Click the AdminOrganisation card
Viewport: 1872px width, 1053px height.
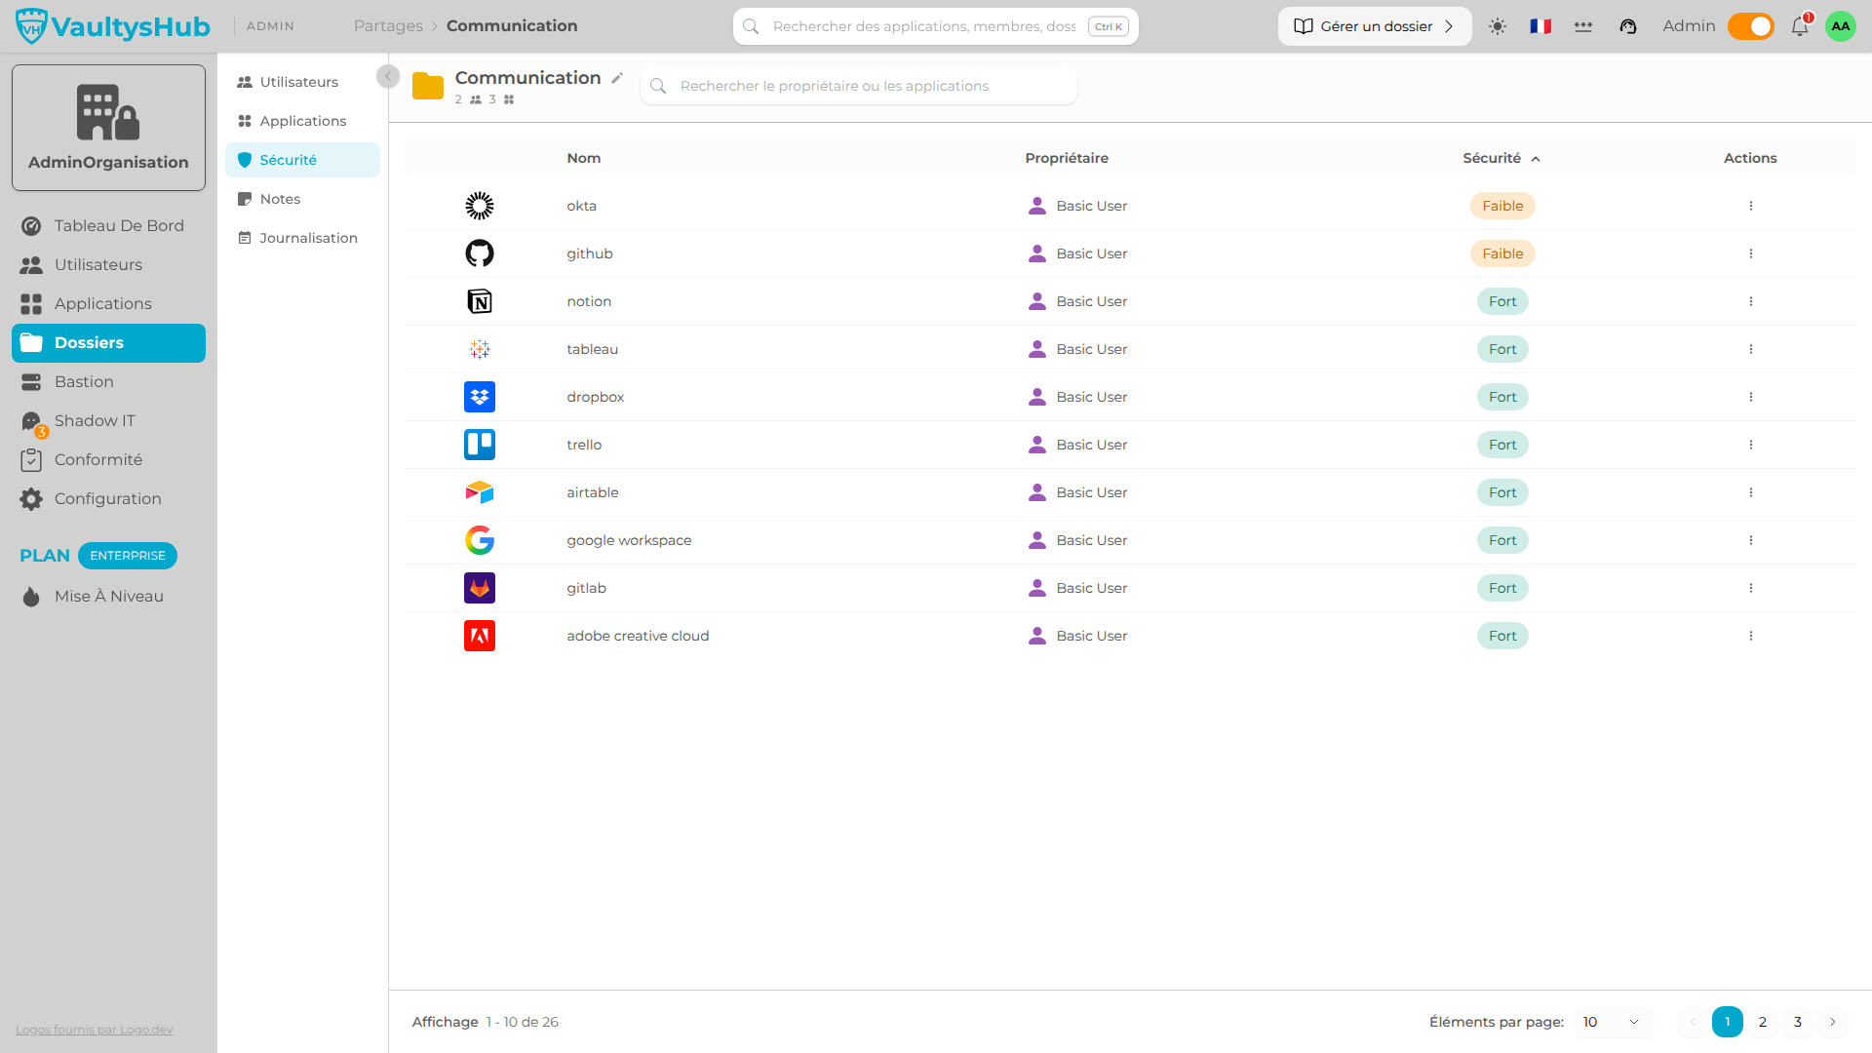click(108, 128)
